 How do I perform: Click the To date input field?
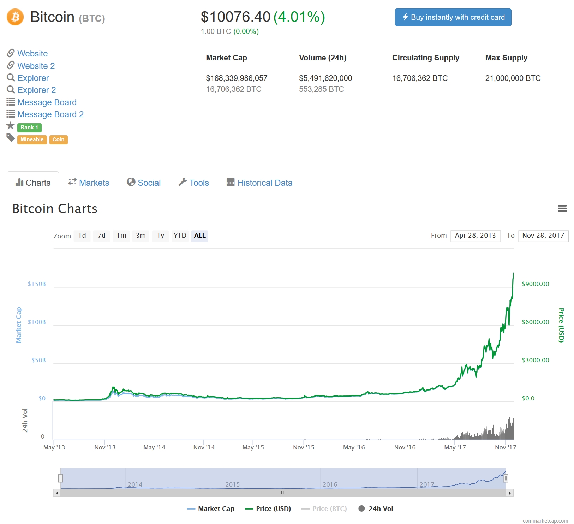[x=543, y=236]
